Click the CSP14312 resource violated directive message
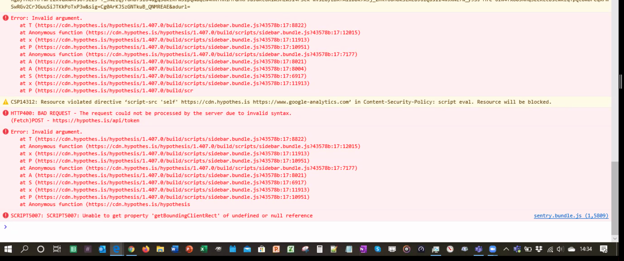Viewport: 624px width, 261px height. (281, 102)
